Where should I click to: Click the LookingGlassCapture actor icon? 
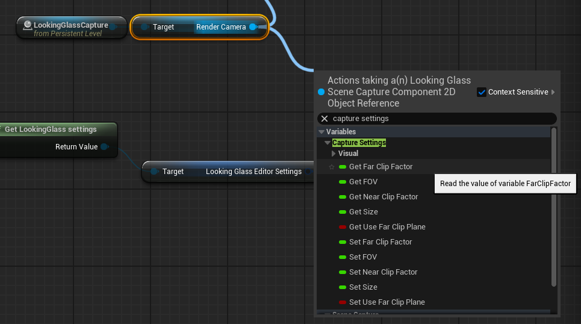pyautogui.click(x=27, y=25)
